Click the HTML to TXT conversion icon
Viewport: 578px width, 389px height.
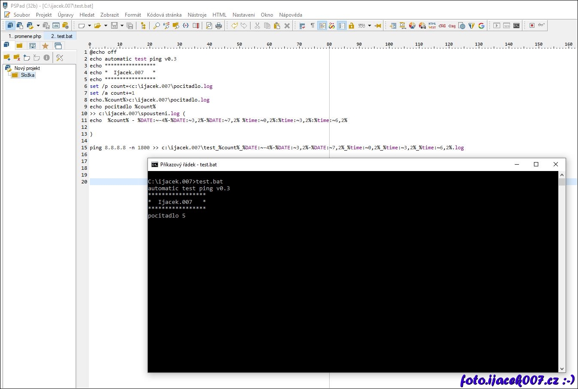point(432,26)
